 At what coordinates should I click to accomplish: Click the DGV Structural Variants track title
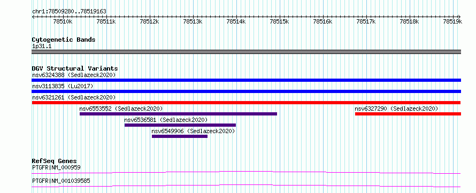(75, 68)
